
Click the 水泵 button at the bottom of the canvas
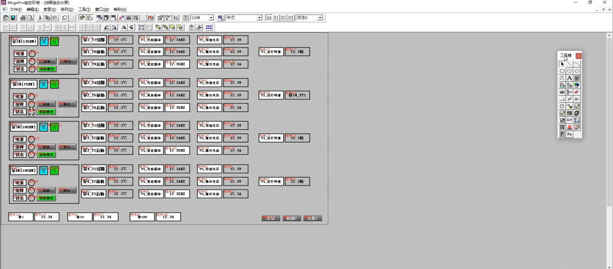[271, 218]
